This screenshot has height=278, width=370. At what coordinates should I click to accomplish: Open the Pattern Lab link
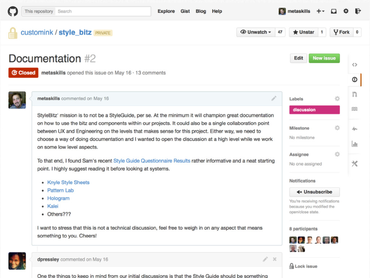[60, 190]
